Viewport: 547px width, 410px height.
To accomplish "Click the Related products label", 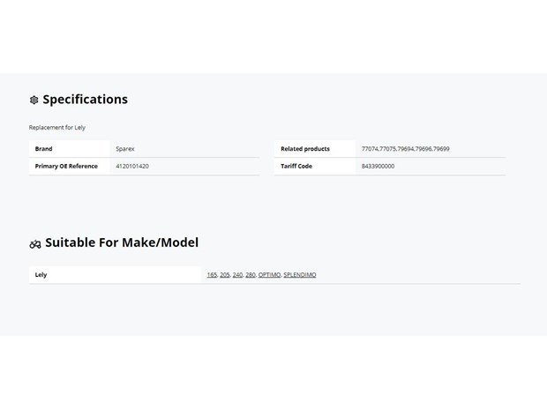I will [x=305, y=149].
